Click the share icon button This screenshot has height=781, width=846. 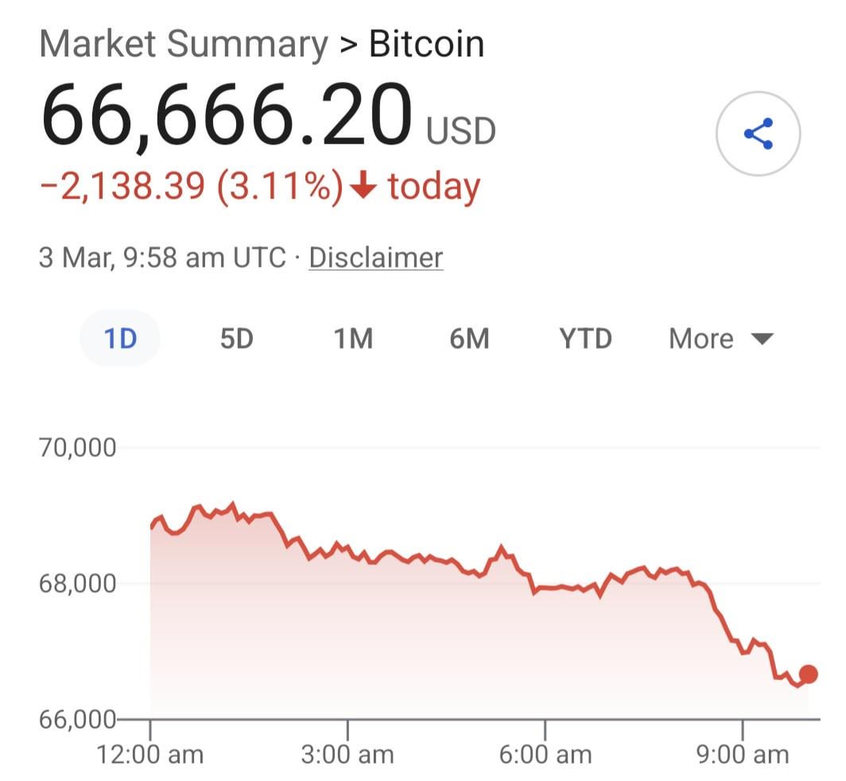pos(758,134)
